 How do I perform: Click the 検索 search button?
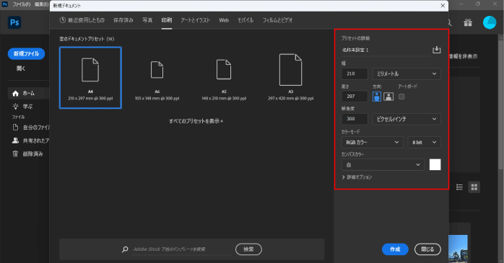tap(248, 249)
